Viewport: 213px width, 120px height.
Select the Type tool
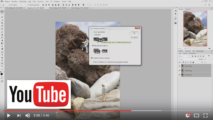[2, 55]
